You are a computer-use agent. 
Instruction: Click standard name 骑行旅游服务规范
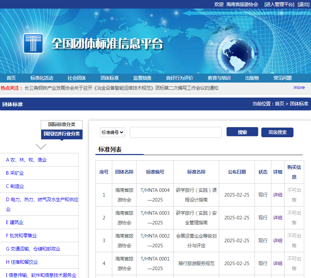coord(196,263)
